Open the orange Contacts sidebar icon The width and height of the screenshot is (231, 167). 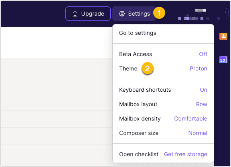[x=223, y=36]
